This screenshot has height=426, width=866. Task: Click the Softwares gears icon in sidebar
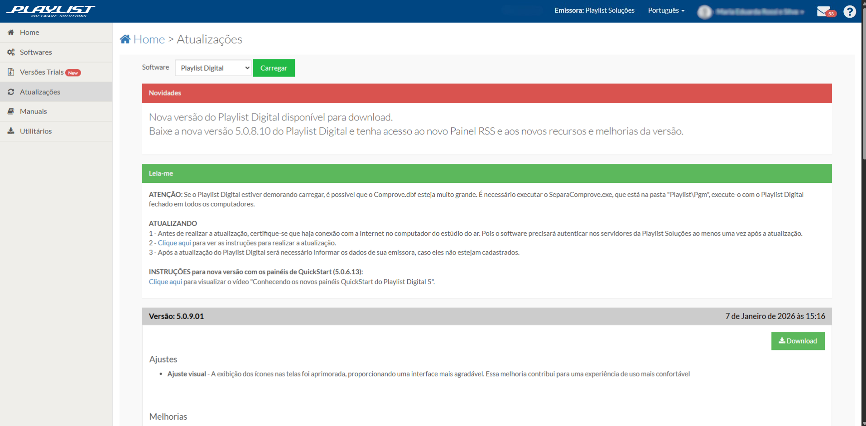(x=11, y=52)
